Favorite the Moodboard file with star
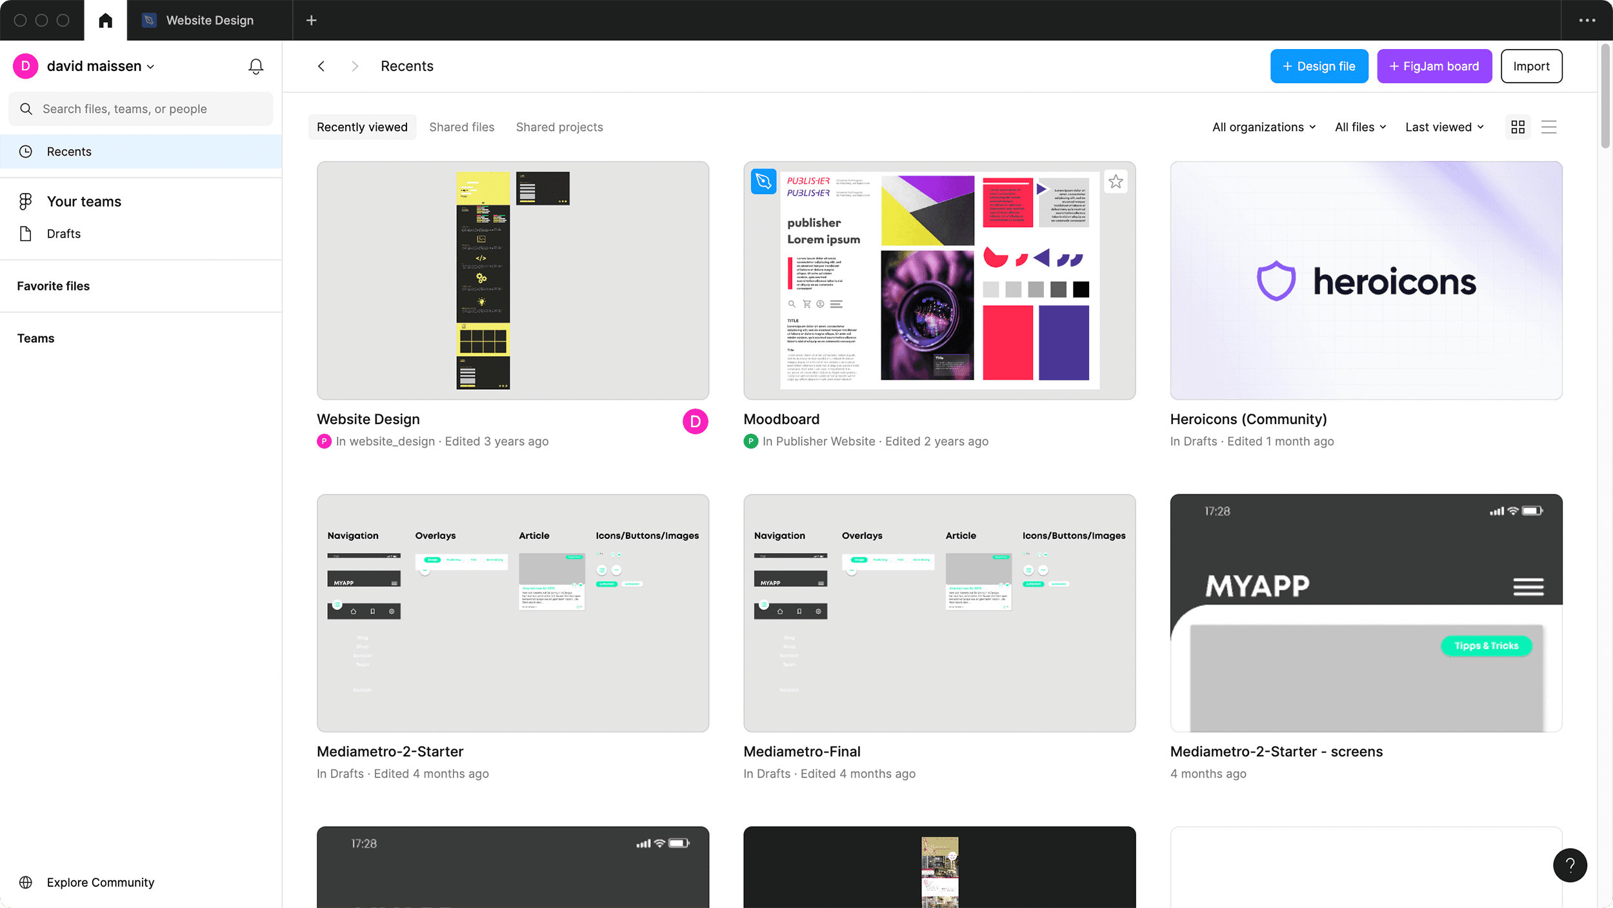1613x908 pixels. pos(1116,182)
